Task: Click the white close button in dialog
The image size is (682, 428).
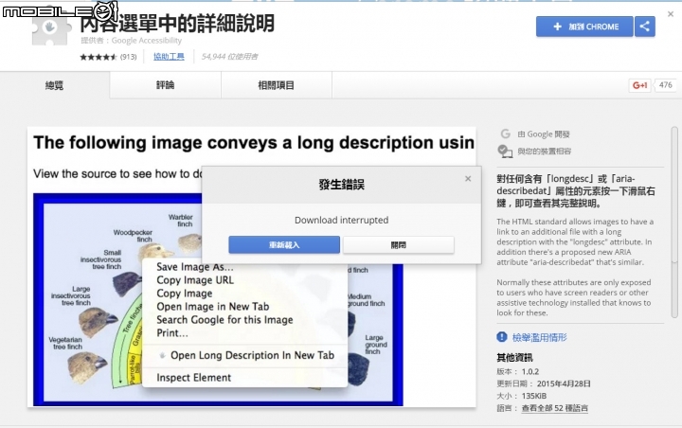Action: pyautogui.click(x=399, y=245)
